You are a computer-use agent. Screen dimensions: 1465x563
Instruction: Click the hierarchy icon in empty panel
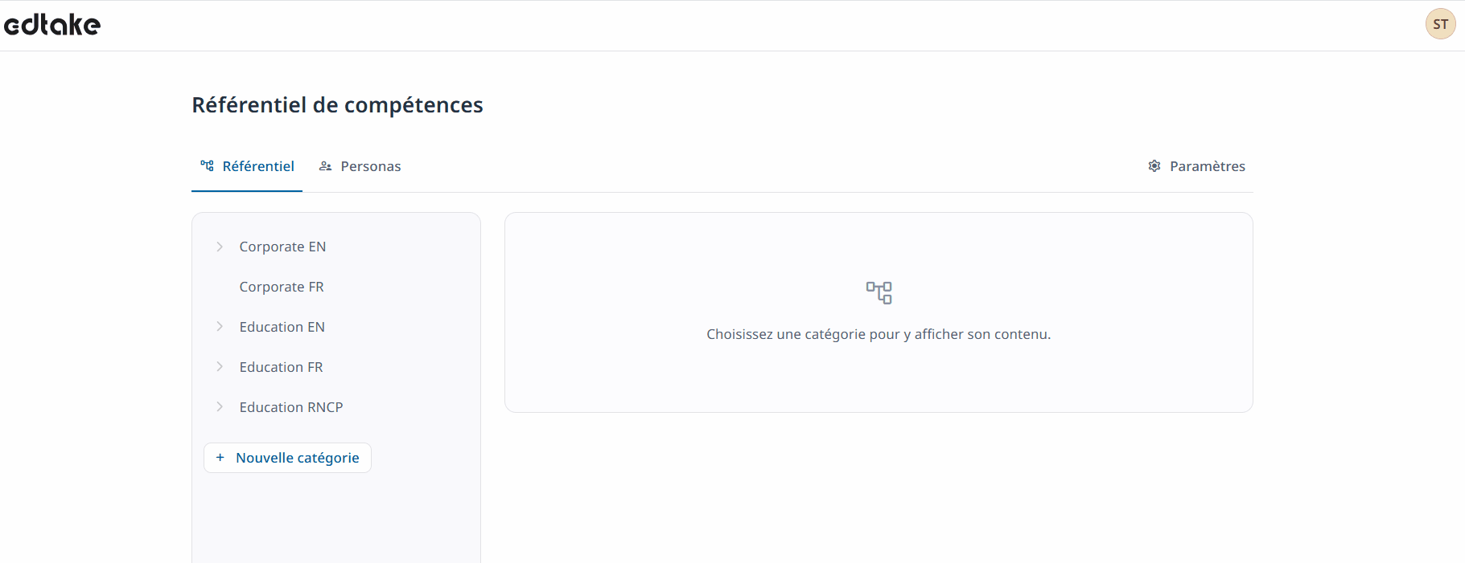point(879,292)
